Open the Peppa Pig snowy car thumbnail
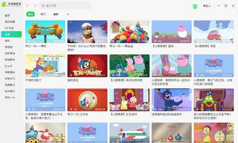The image size is (238, 143). pyautogui.click(x=214, y=32)
